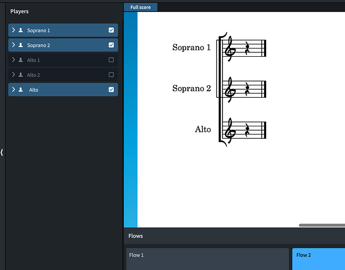
Task: Click the Soprano 1 staff label in the score
Action: (x=192, y=48)
